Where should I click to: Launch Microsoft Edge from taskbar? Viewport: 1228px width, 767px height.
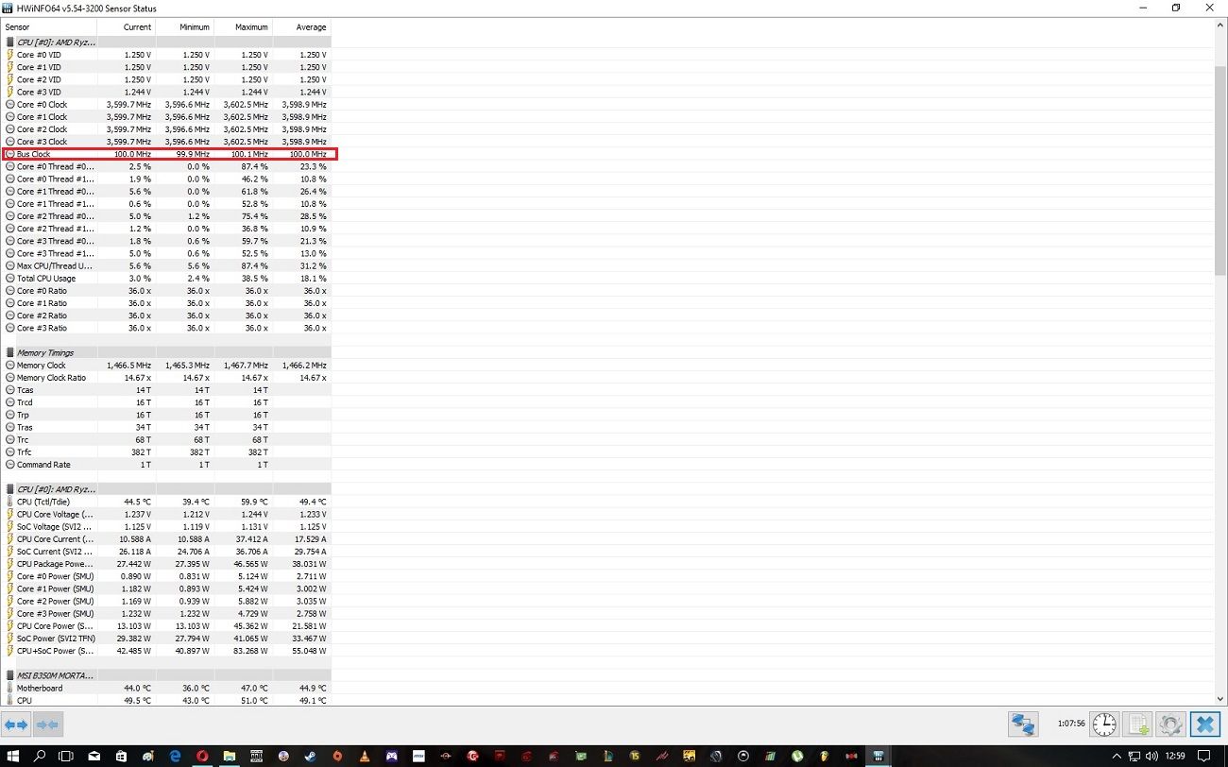(x=176, y=756)
